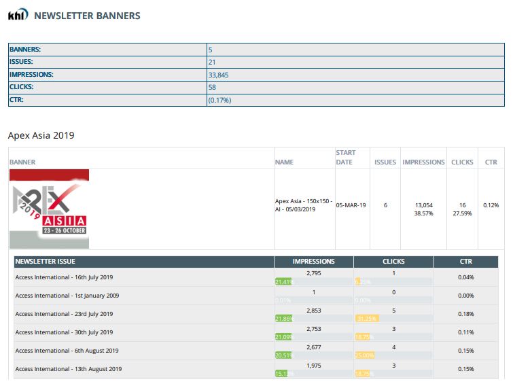Select the ISSUES: summary label
Viewport: 513px width, 386px height.
click(21, 62)
